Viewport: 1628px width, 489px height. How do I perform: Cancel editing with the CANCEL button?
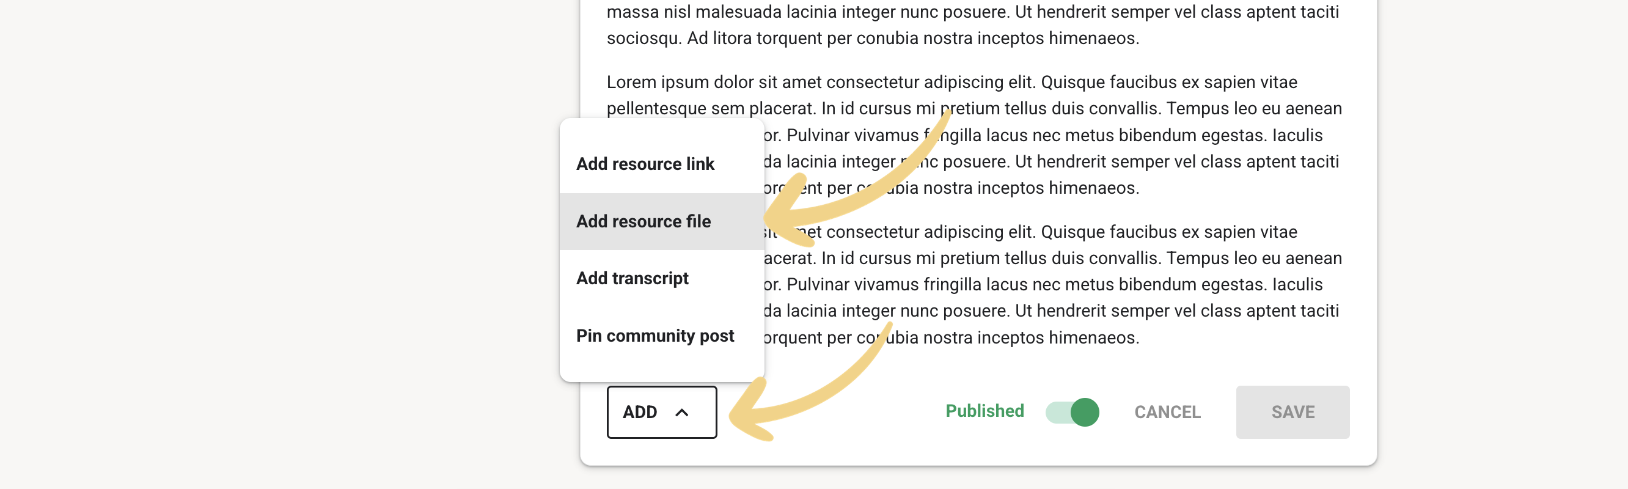[1167, 413]
